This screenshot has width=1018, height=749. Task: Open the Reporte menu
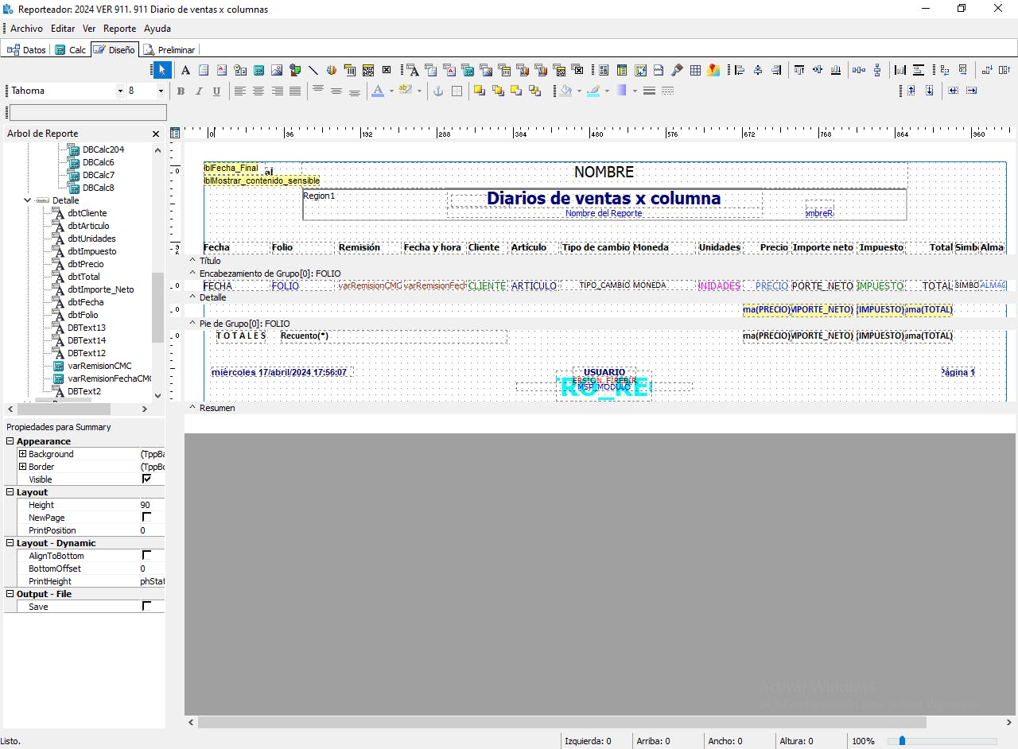[x=119, y=29]
